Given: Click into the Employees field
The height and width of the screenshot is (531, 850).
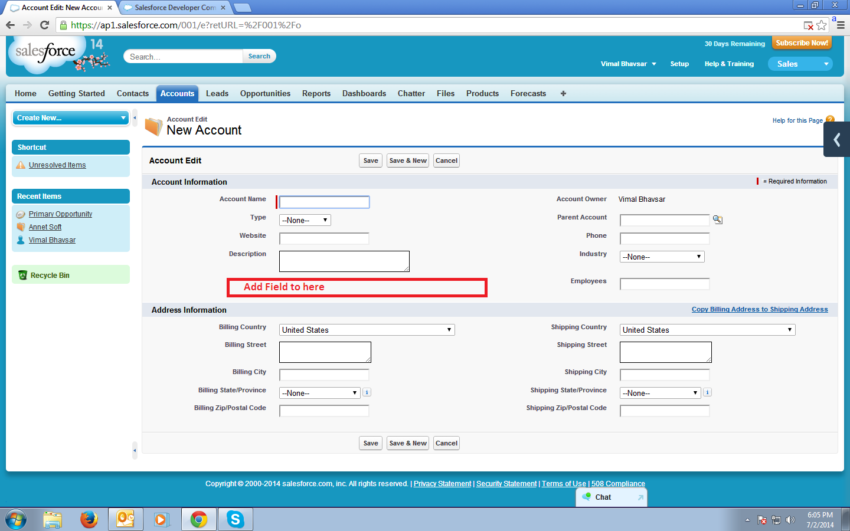Looking at the screenshot, I should click(x=665, y=284).
